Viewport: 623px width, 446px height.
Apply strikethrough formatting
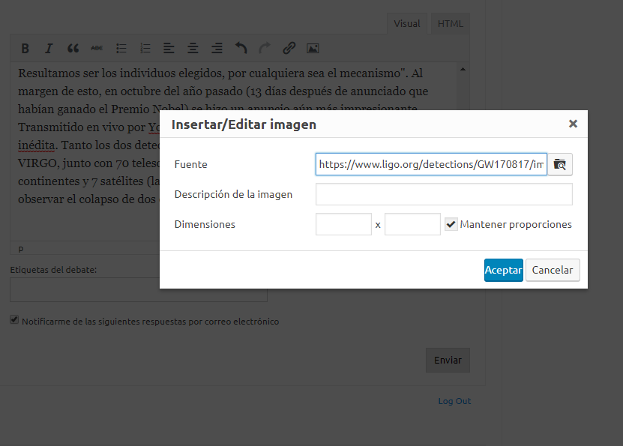click(x=97, y=49)
